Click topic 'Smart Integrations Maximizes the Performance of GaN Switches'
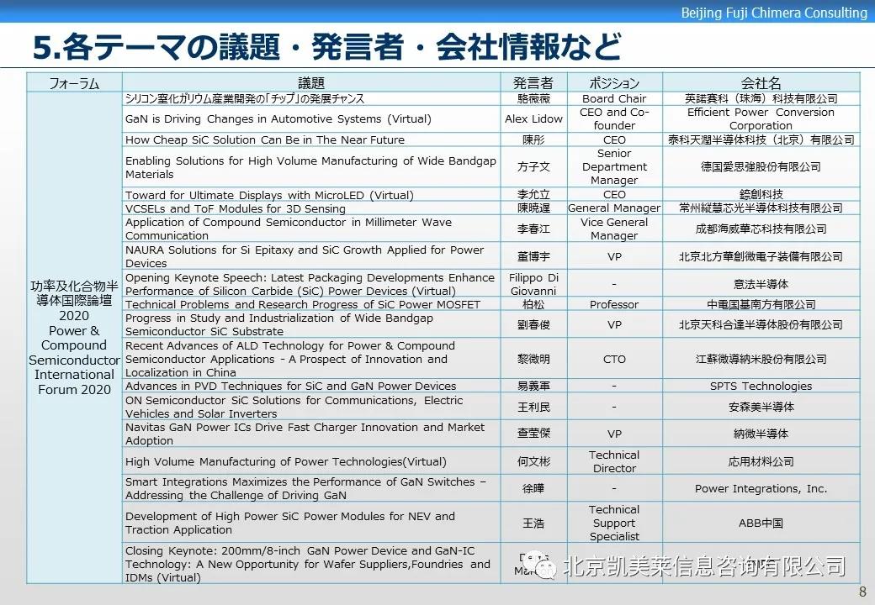The width and height of the screenshot is (875, 605). coord(305,488)
